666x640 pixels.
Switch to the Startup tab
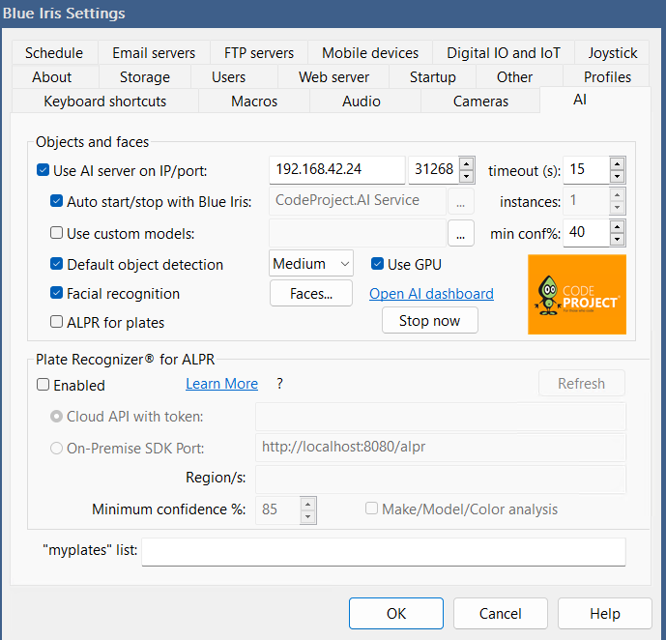tap(432, 77)
